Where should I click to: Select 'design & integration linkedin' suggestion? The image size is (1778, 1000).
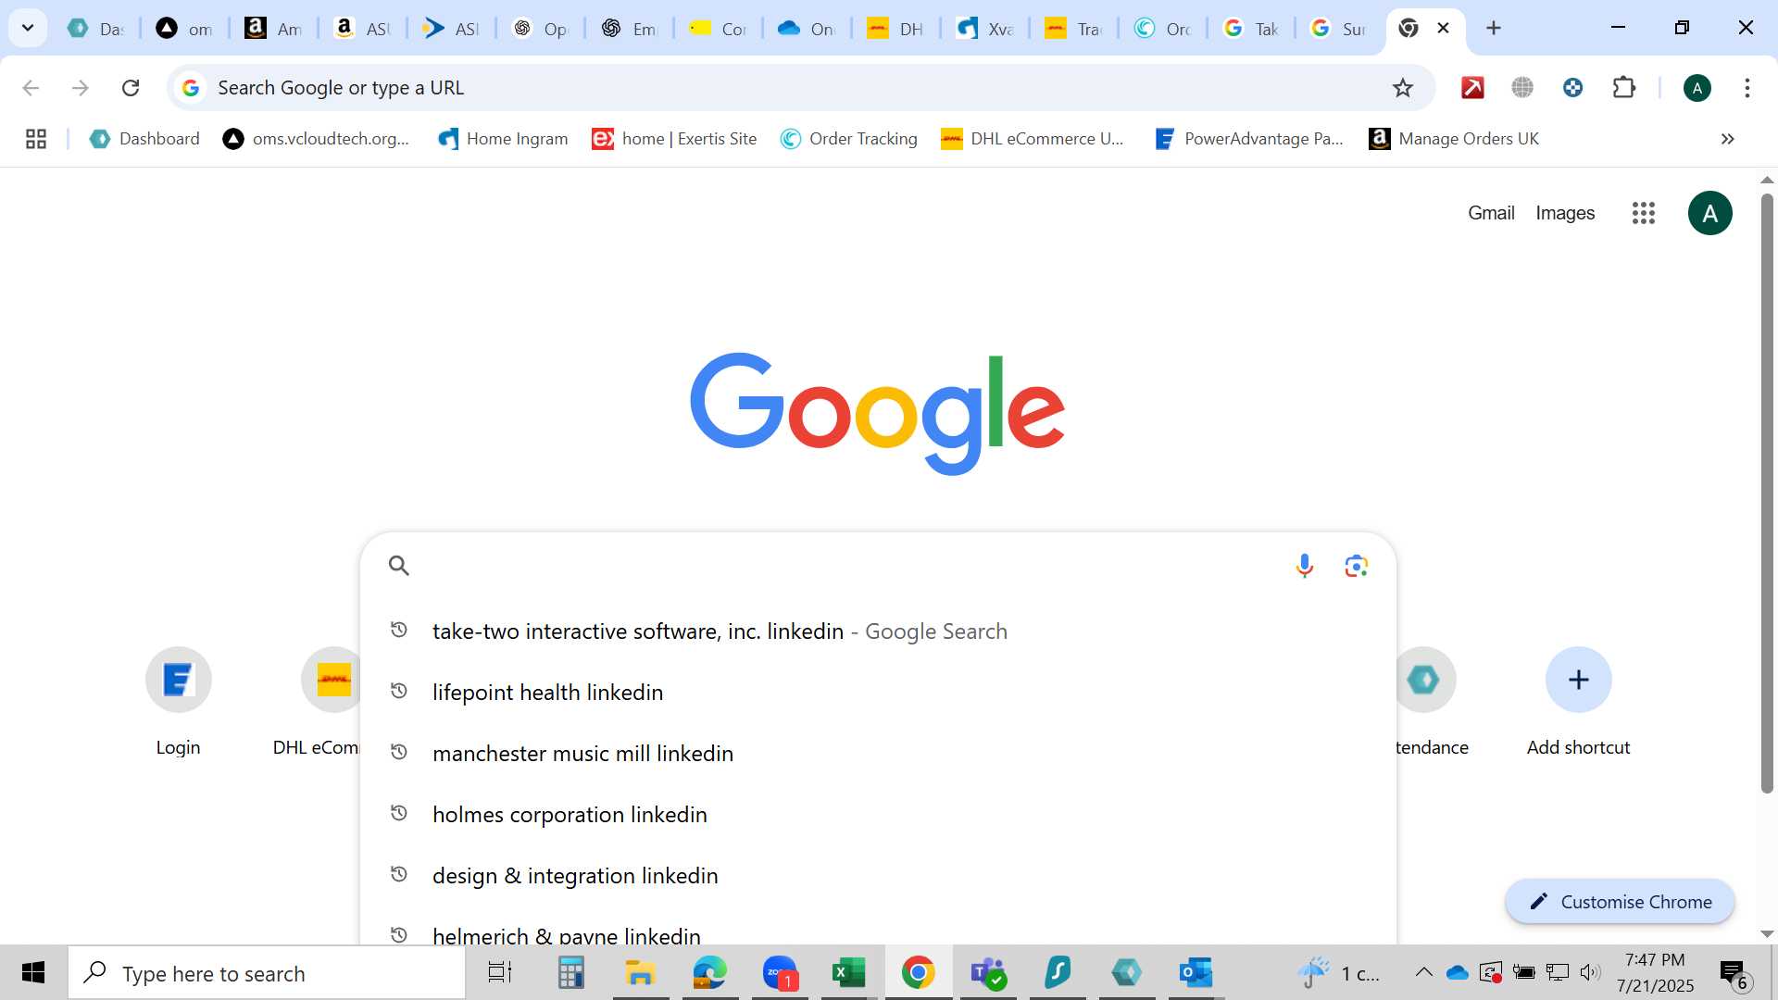point(878,876)
